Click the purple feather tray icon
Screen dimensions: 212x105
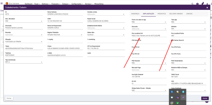click(x=183, y=97)
